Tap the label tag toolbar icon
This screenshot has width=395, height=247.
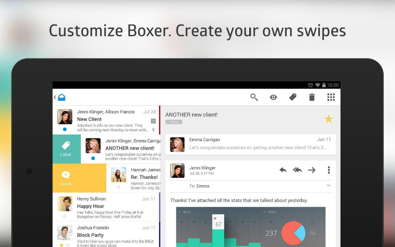pos(293,97)
